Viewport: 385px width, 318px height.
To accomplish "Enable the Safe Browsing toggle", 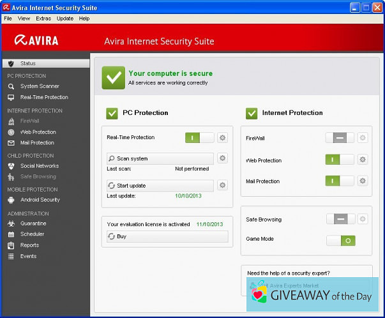I will pyautogui.click(x=340, y=219).
